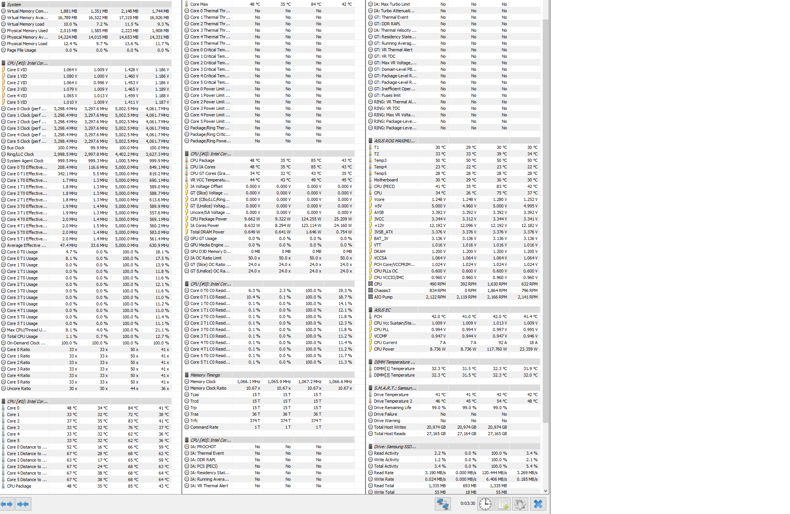Collapse the ASUS ROG MAXIMU... section header
This screenshot has width=790, height=514.
pos(394,141)
